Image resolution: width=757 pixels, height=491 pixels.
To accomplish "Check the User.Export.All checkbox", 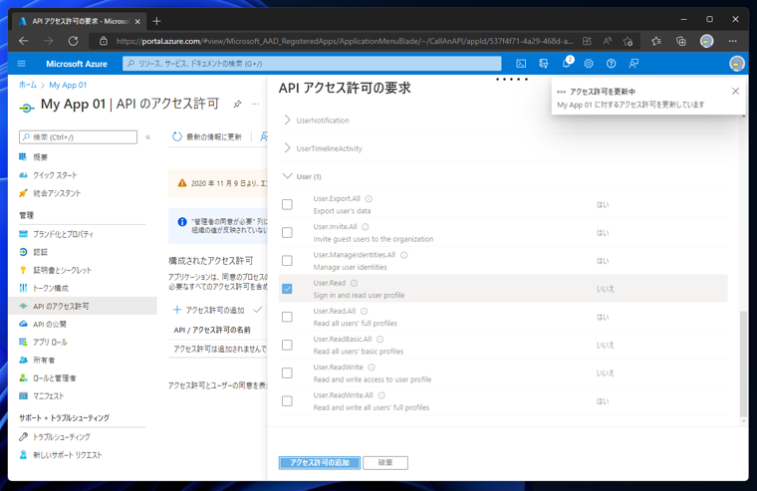I will click(x=287, y=205).
